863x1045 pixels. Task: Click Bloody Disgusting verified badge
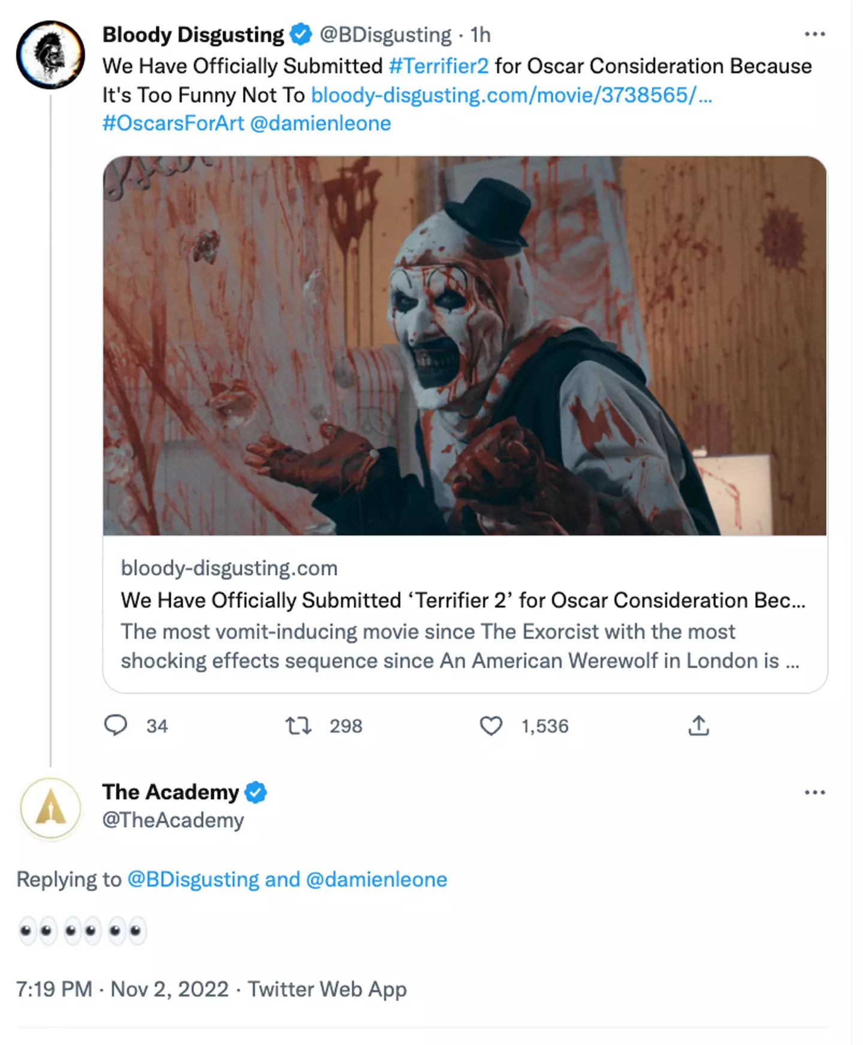(301, 35)
